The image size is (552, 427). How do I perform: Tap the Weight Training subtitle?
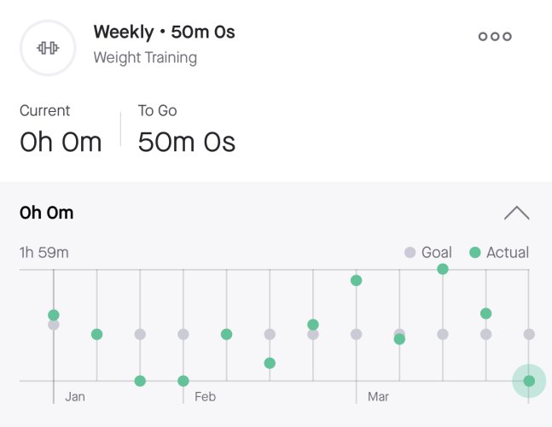click(x=145, y=57)
